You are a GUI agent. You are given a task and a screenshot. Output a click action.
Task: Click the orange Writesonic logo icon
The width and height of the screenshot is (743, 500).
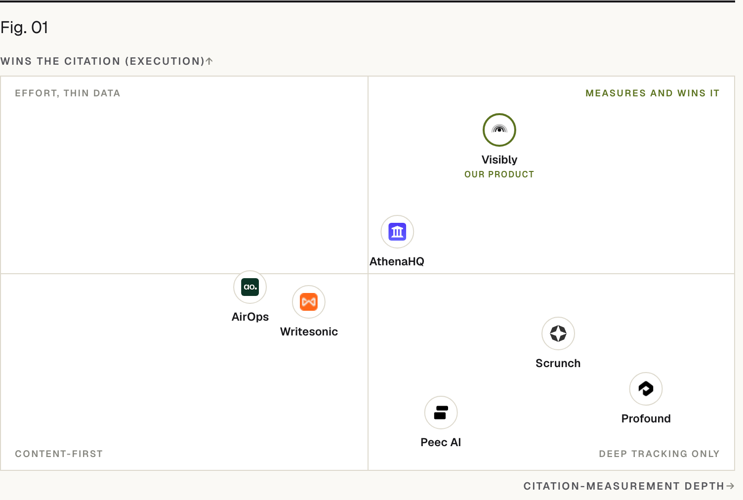pos(309,302)
